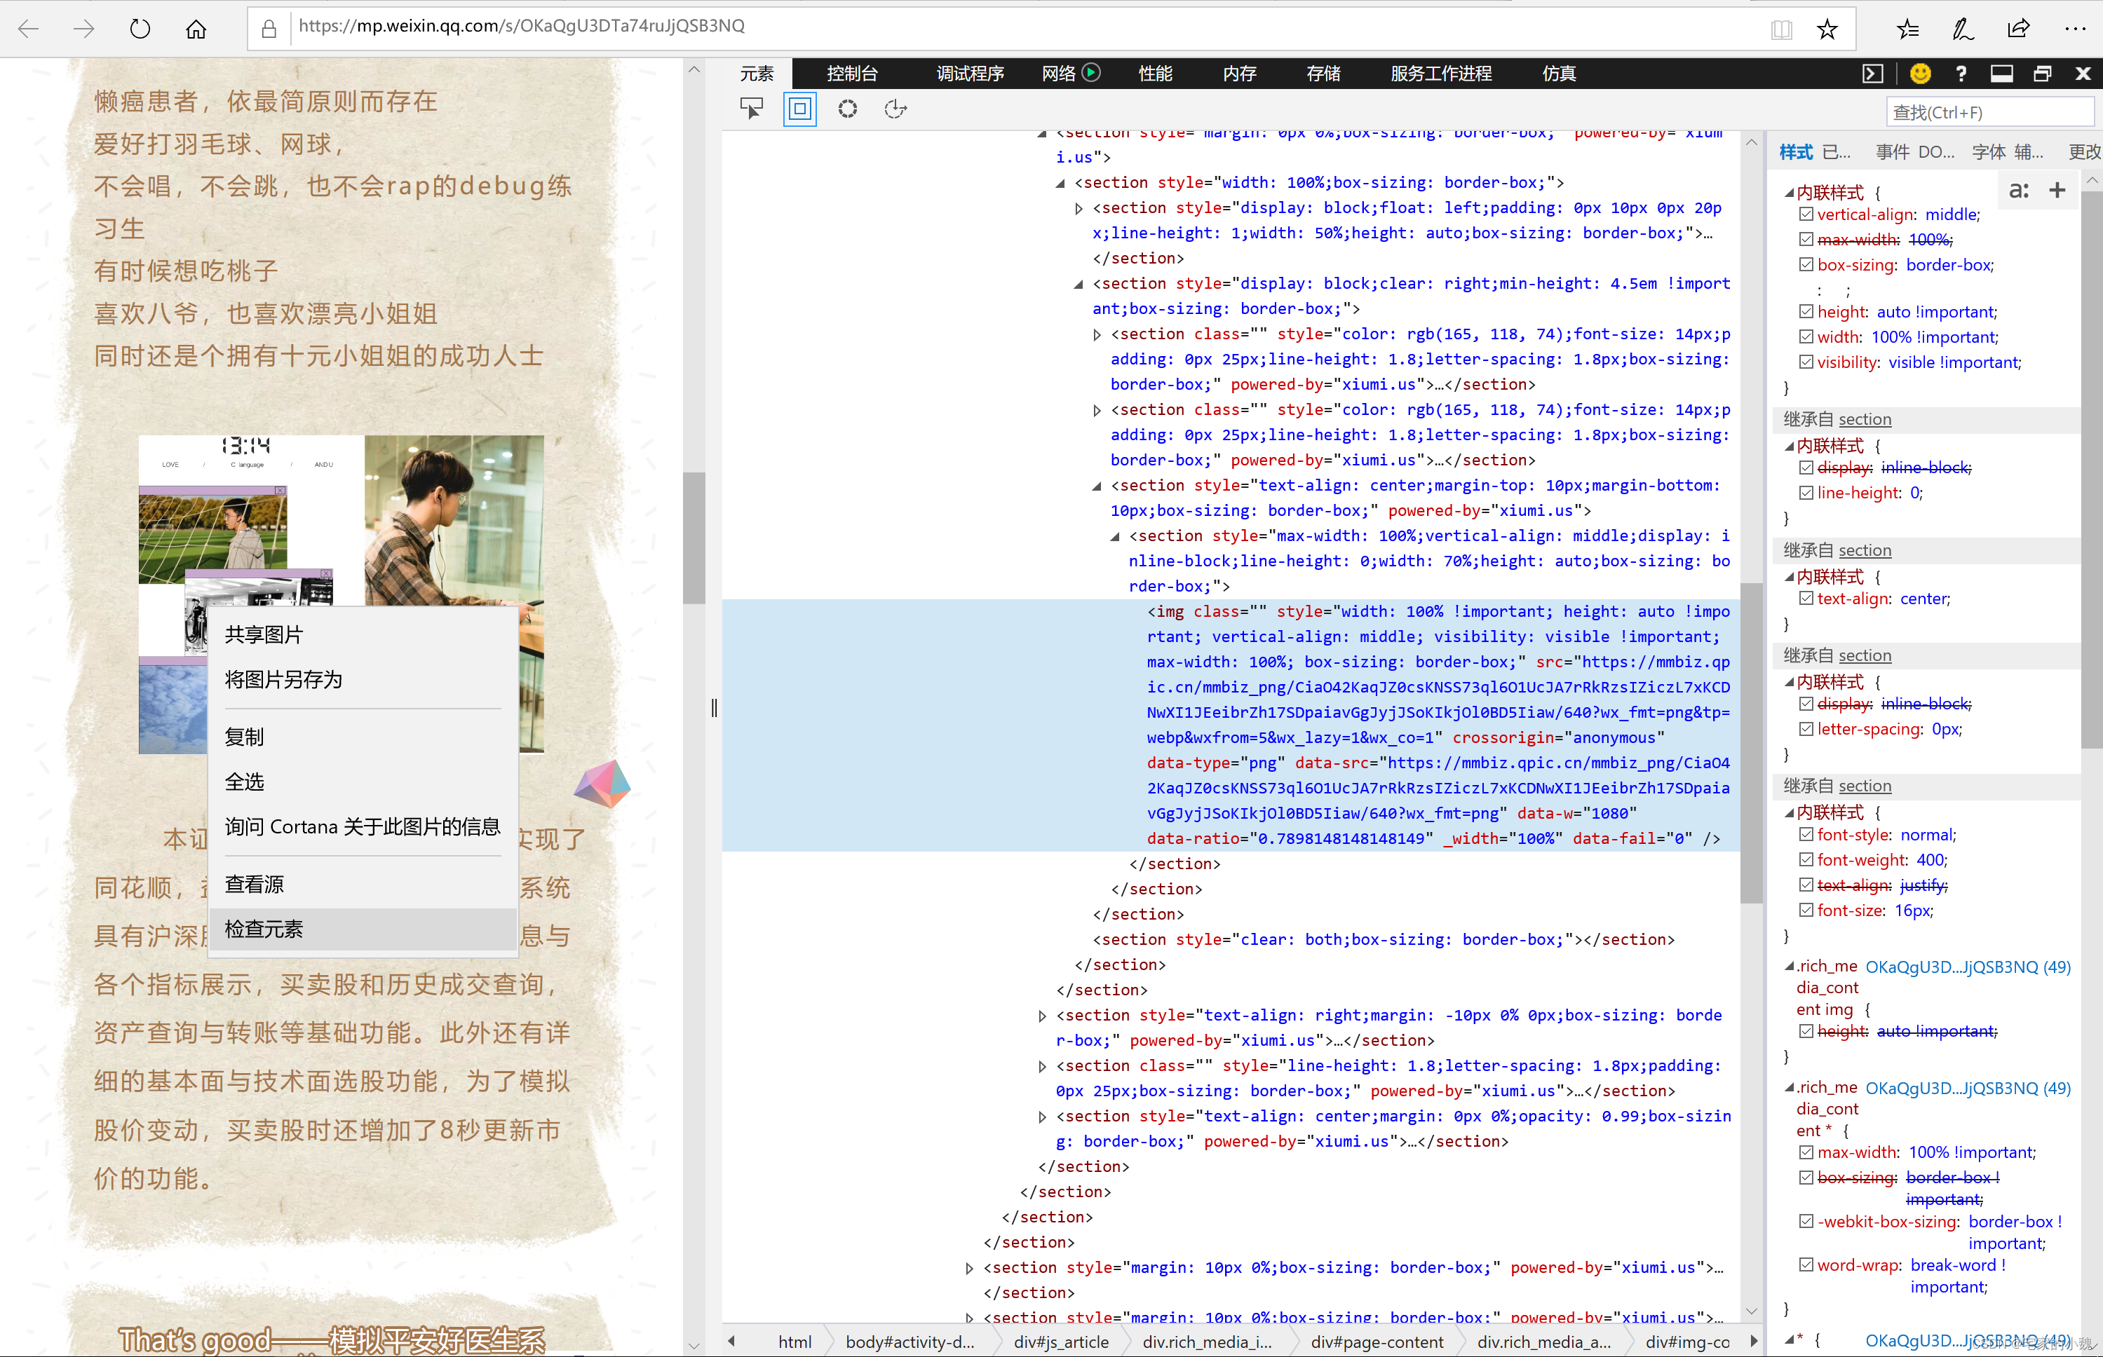2103x1357 pixels.
Task: Click the styles pane scrollbar thumb
Action: pos(2092,469)
